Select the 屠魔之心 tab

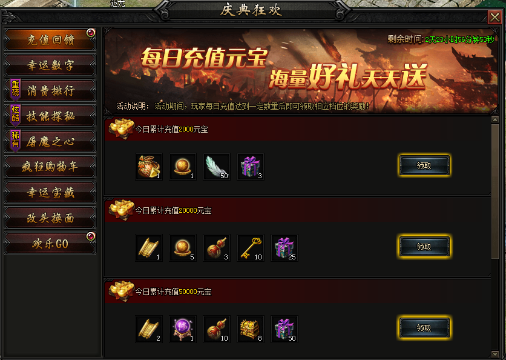coord(50,142)
